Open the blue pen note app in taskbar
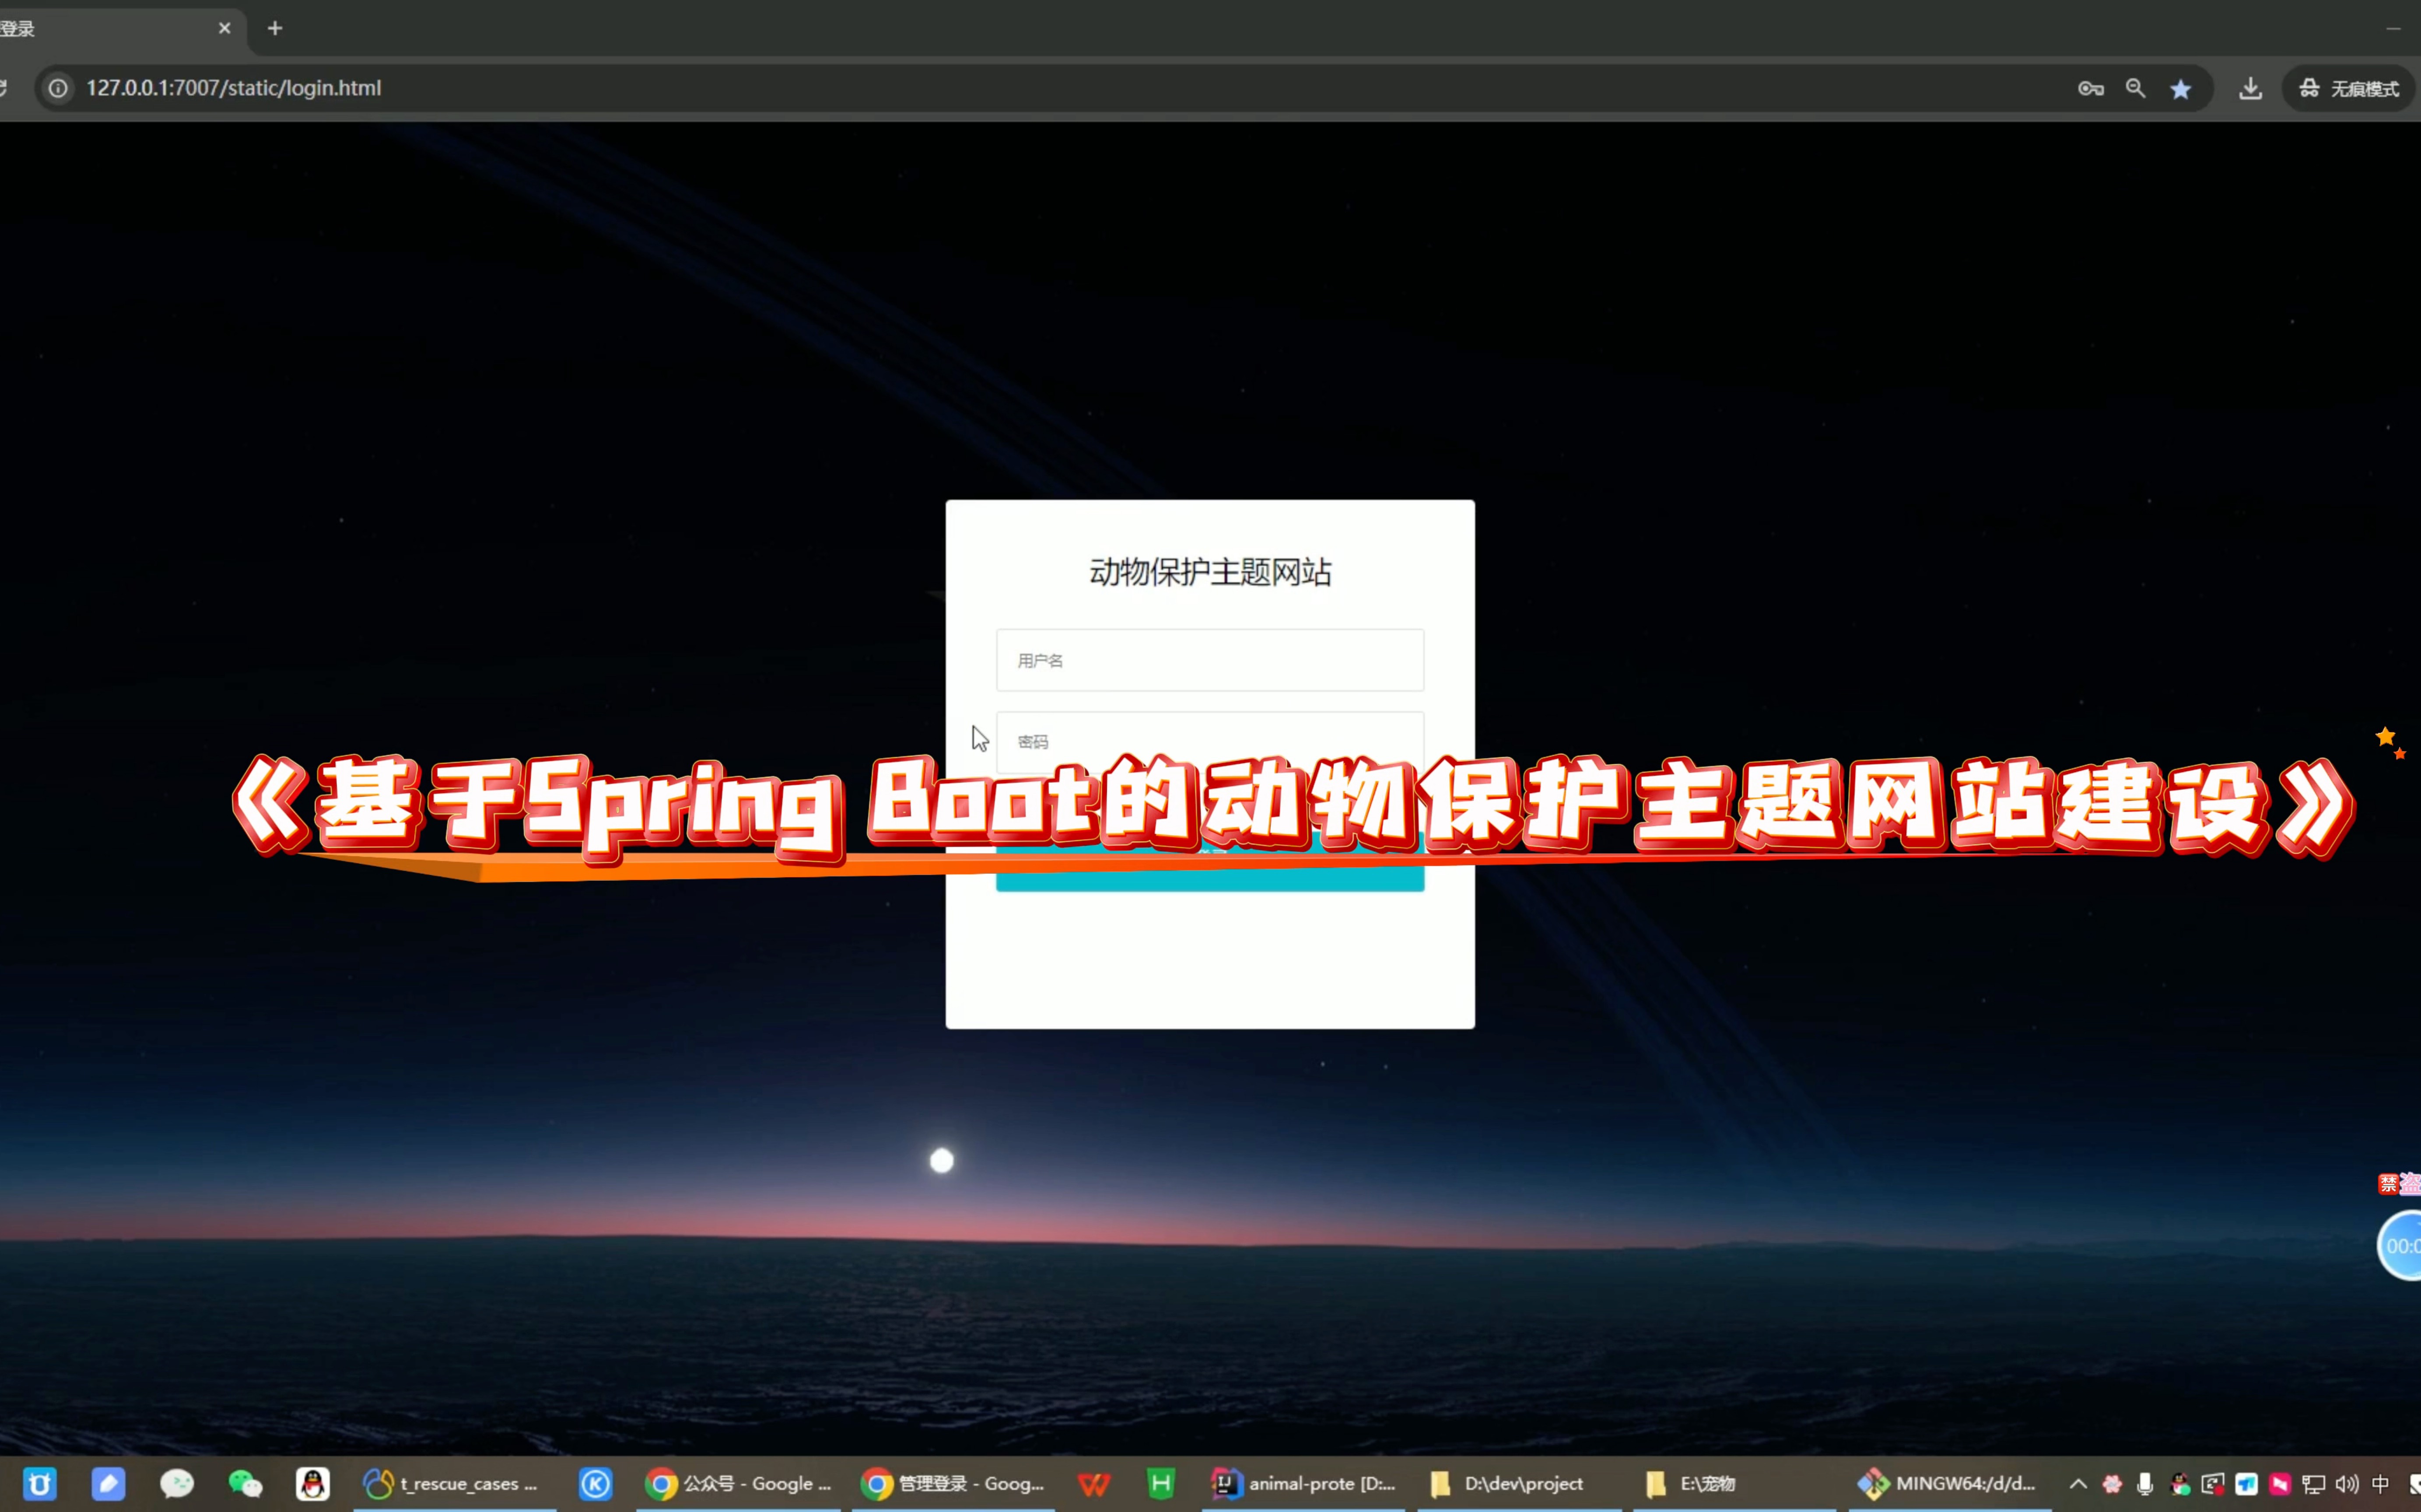 coord(108,1484)
